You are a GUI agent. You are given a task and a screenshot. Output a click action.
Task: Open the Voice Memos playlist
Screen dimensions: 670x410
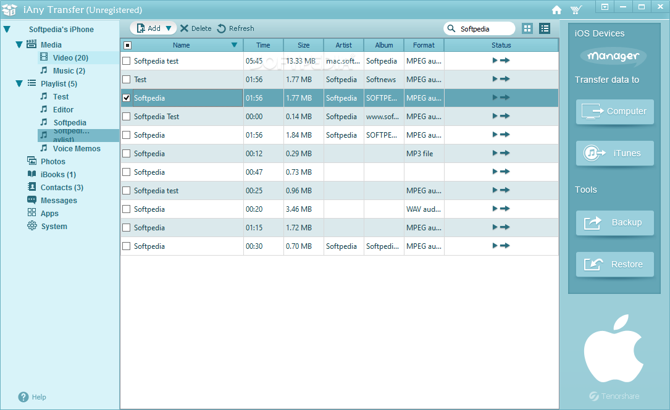pyautogui.click(x=77, y=149)
